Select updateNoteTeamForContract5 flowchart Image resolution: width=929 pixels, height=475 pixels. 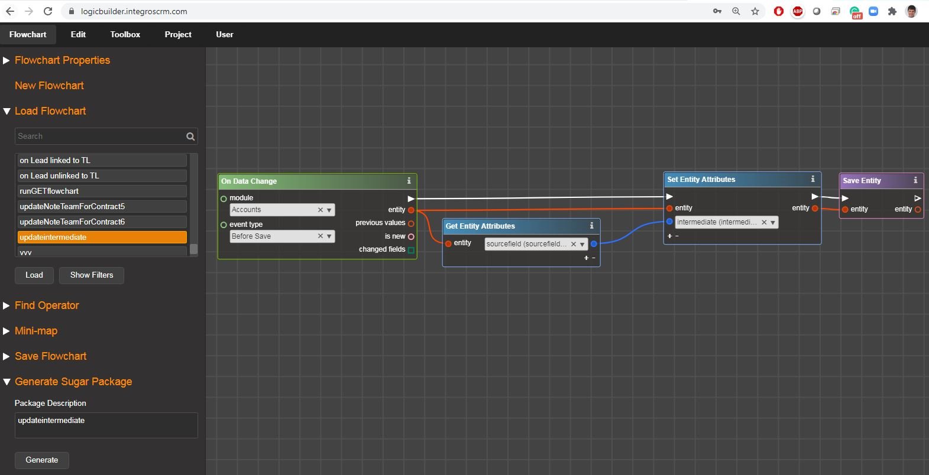(x=102, y=206)
